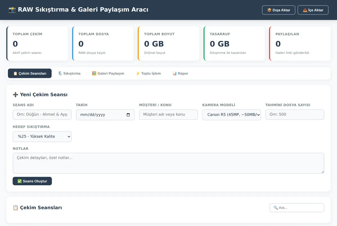This screenshot has width=337, height=226.
Task: View the Rapor tab
Action: click(x=180, y=73)
